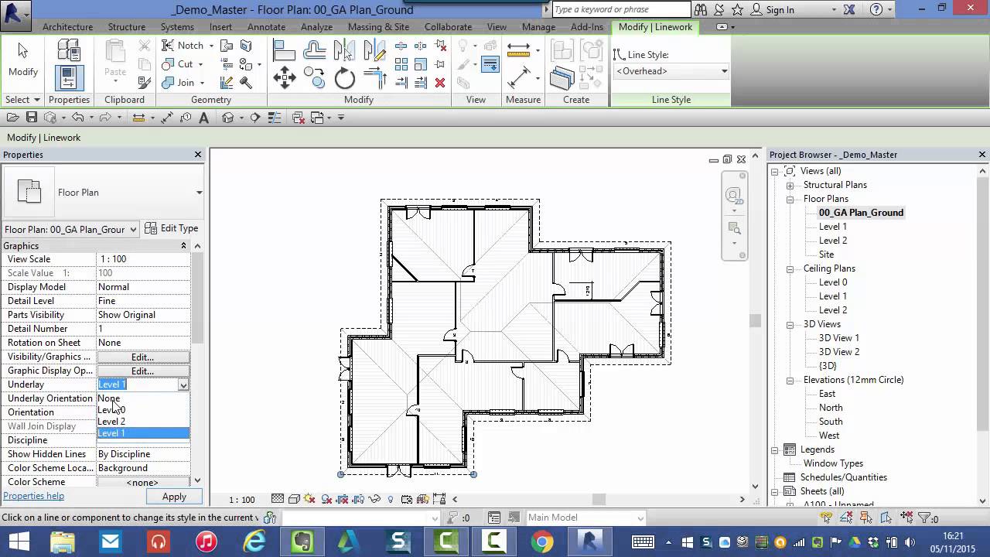Click Default 3D View quick access icon
The width and height of the screenshot is (990, 557).
228,118
